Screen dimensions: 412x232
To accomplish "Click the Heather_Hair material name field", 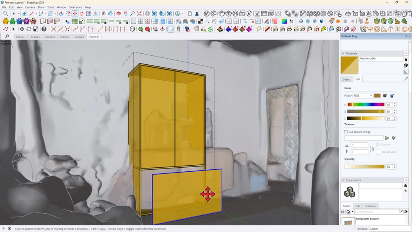I will point(381,59).
